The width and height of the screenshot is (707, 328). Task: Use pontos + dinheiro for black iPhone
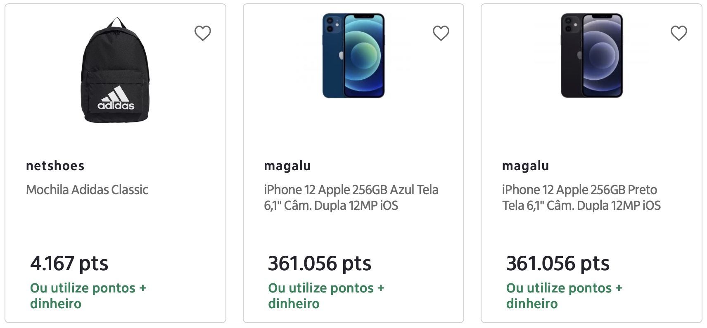coord(564,296)
